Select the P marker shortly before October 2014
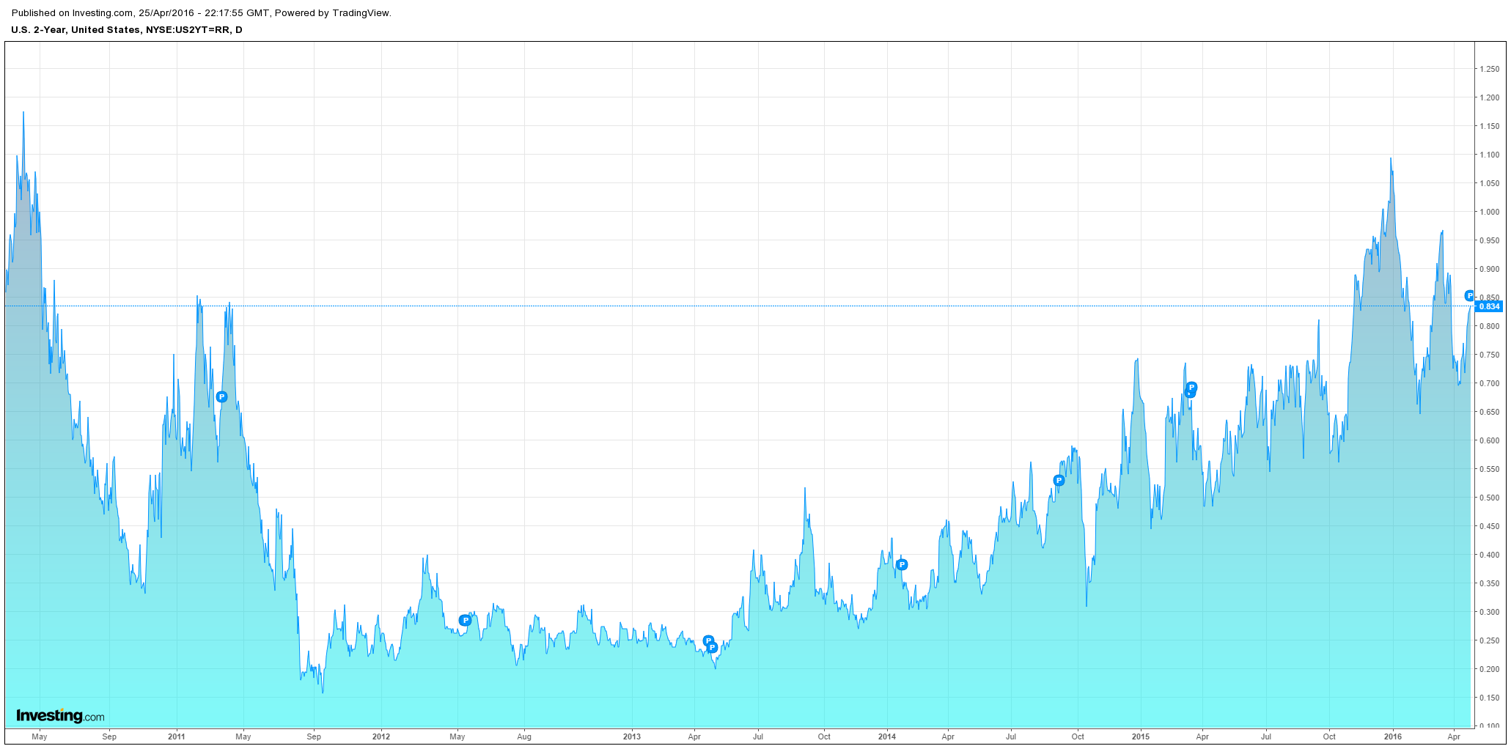Image resolution: width=1511 pixels, height=746 pixels. click(1059, 480)
